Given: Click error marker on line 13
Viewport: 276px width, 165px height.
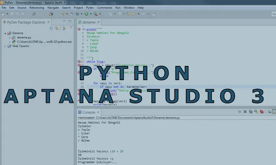Looking at the screenshot, I should [79, 62].
